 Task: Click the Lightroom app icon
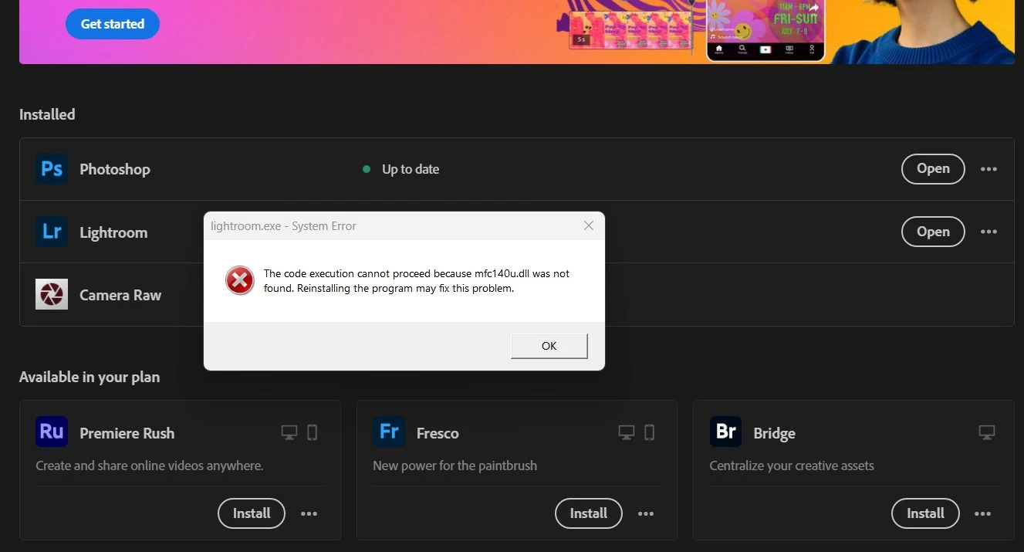coord(52,232)
